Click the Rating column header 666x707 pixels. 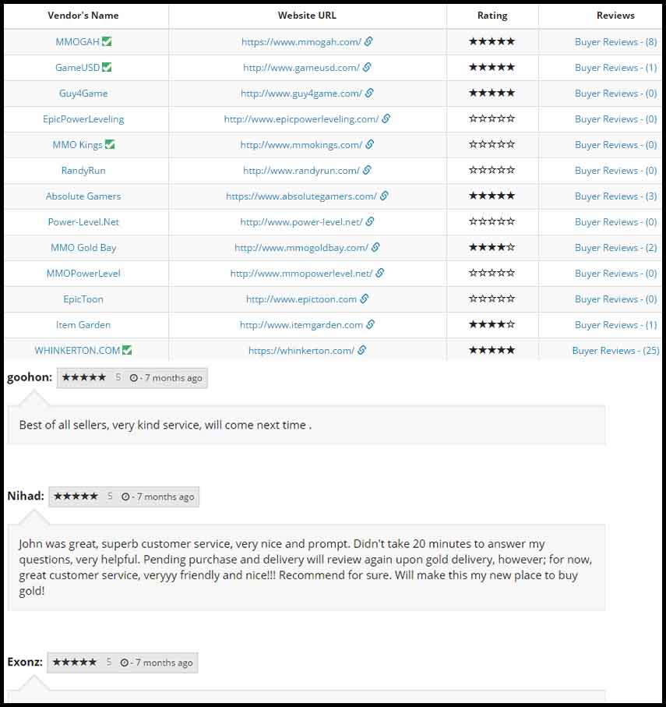492,16
